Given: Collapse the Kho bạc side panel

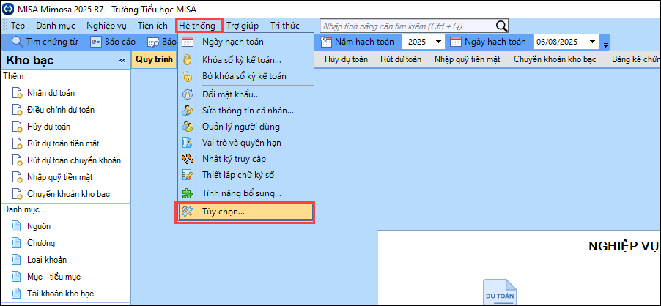Looking at the screenshot, I should point(122,61).
